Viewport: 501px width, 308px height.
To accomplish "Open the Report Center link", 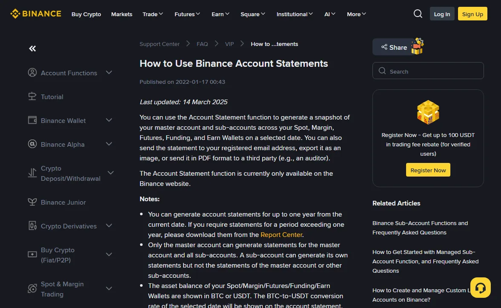I will [281, 234].
